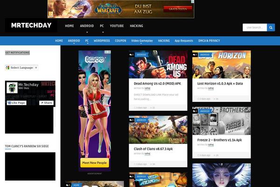The height and width of the screenshot is (187, 280).
Task: Open Clash of Clans v8.67.3 Apk title
Action: [x=153, y=149]
